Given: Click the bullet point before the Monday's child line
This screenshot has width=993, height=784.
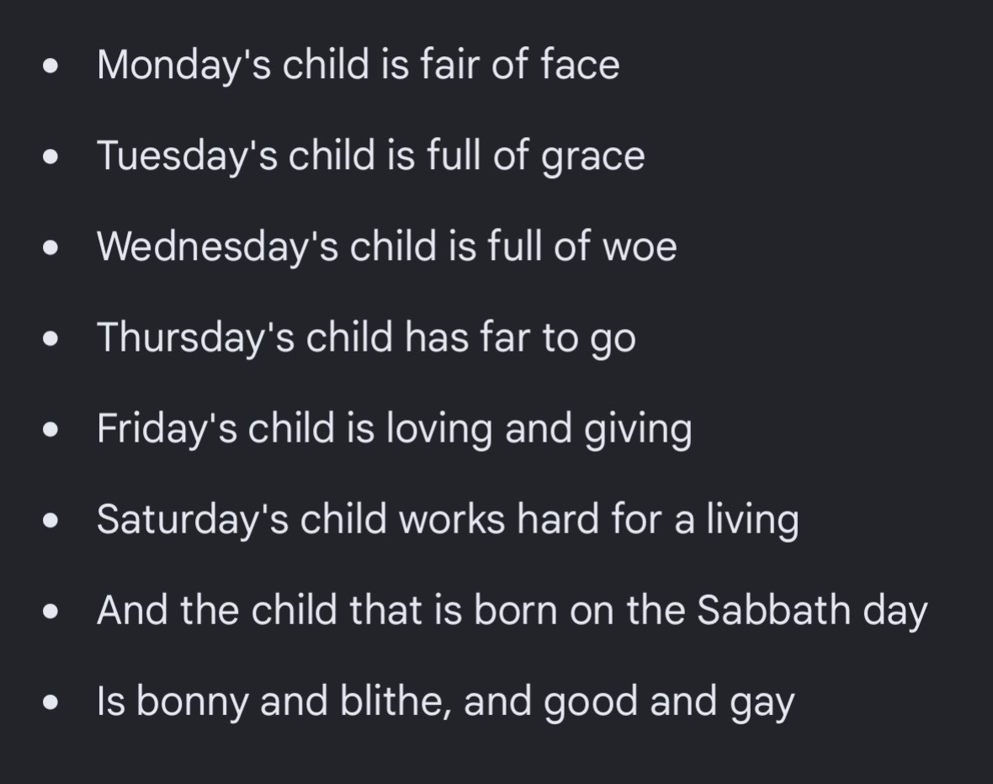Looking at the screenshot, I should click(x=50, y=68).
